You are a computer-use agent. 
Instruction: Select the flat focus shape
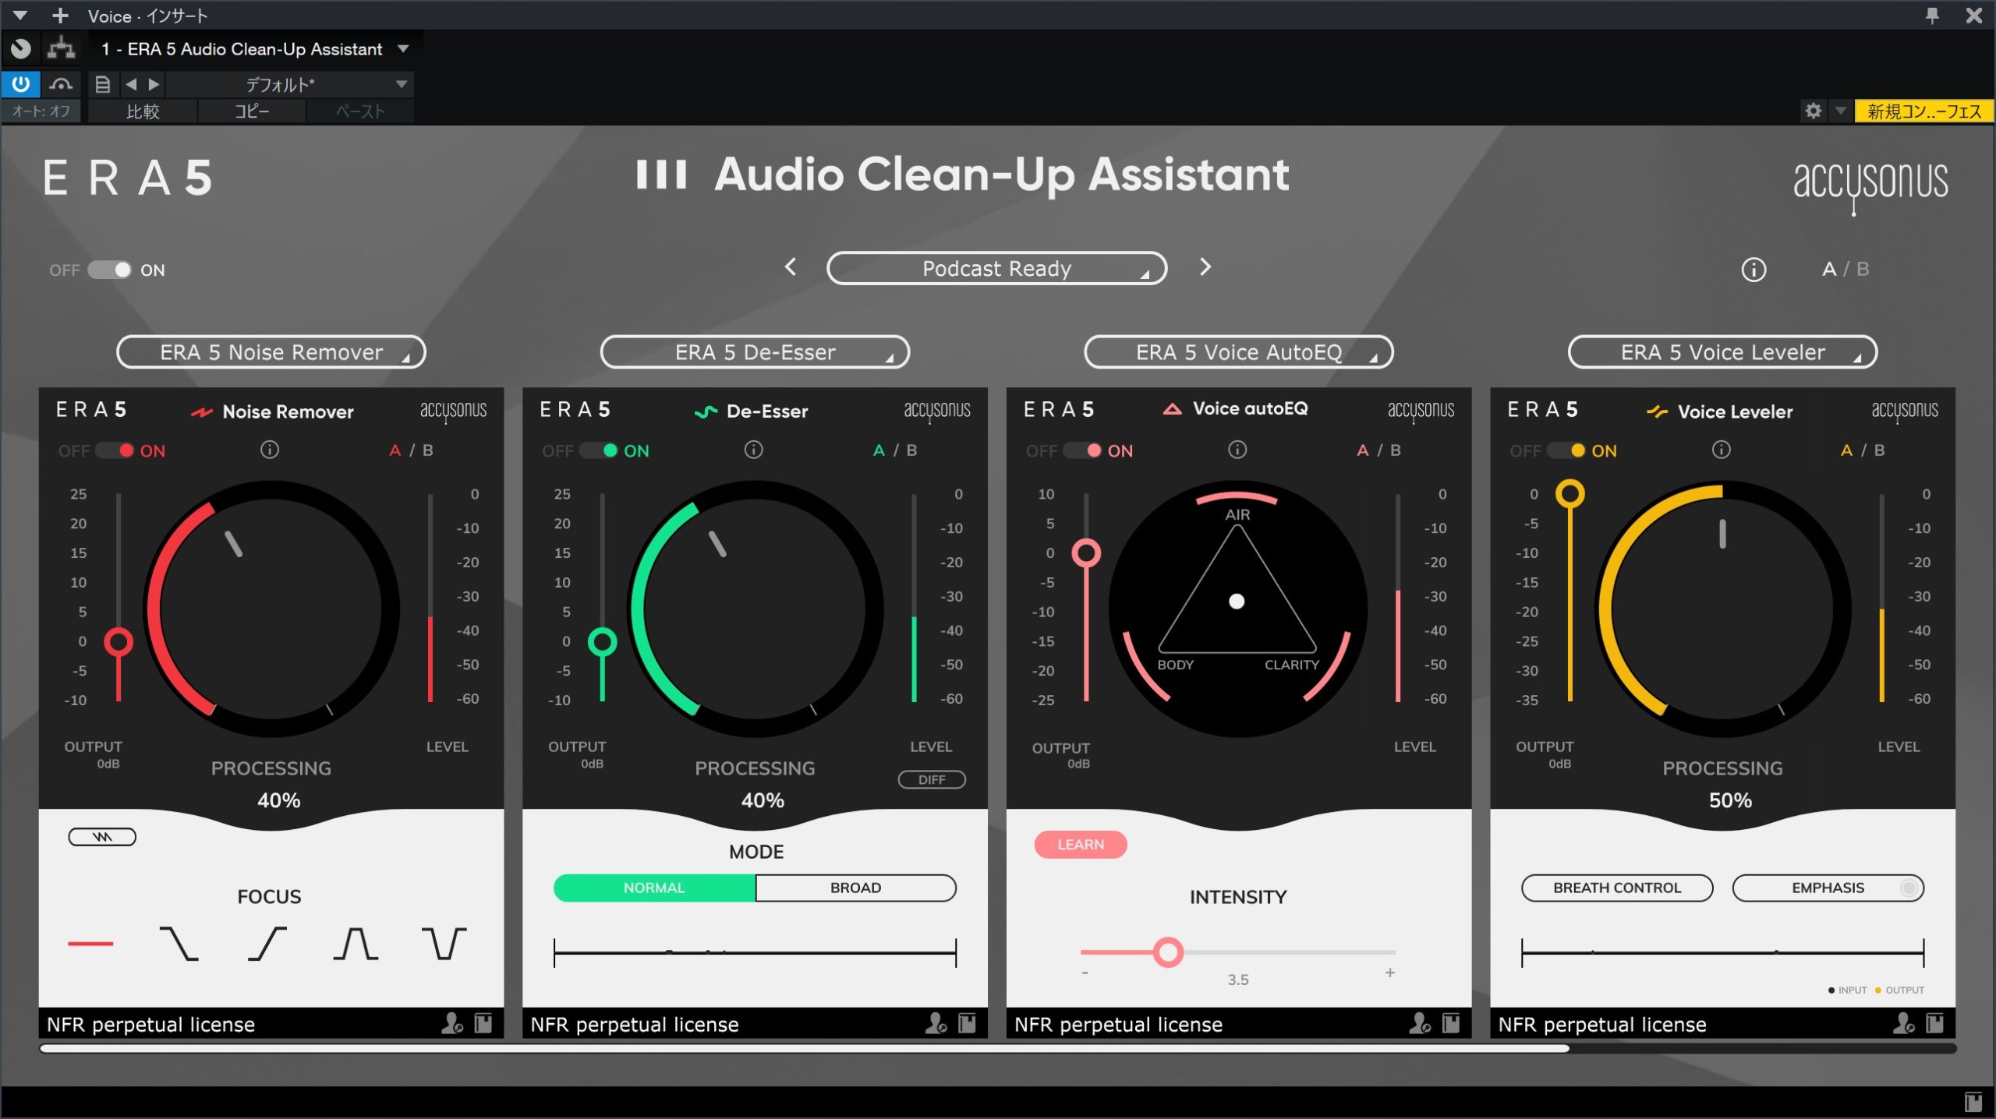pyautogui.click(x=90, y=944)
